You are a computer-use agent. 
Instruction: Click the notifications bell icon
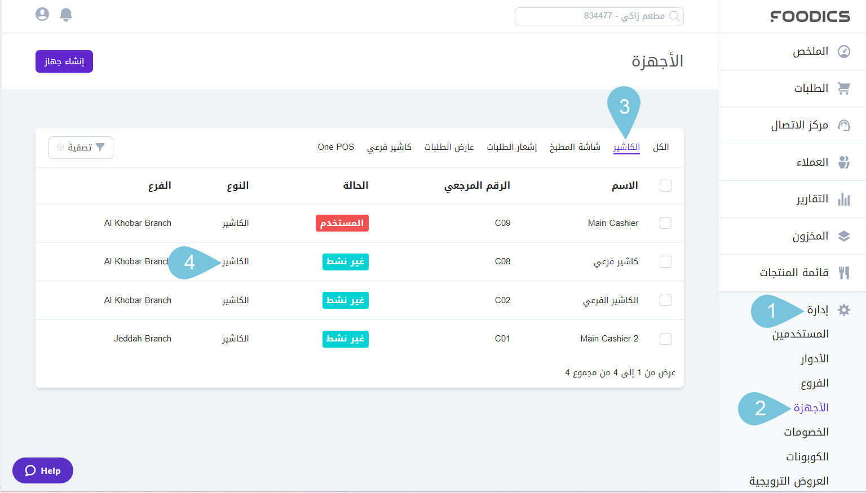coord(66,15)
